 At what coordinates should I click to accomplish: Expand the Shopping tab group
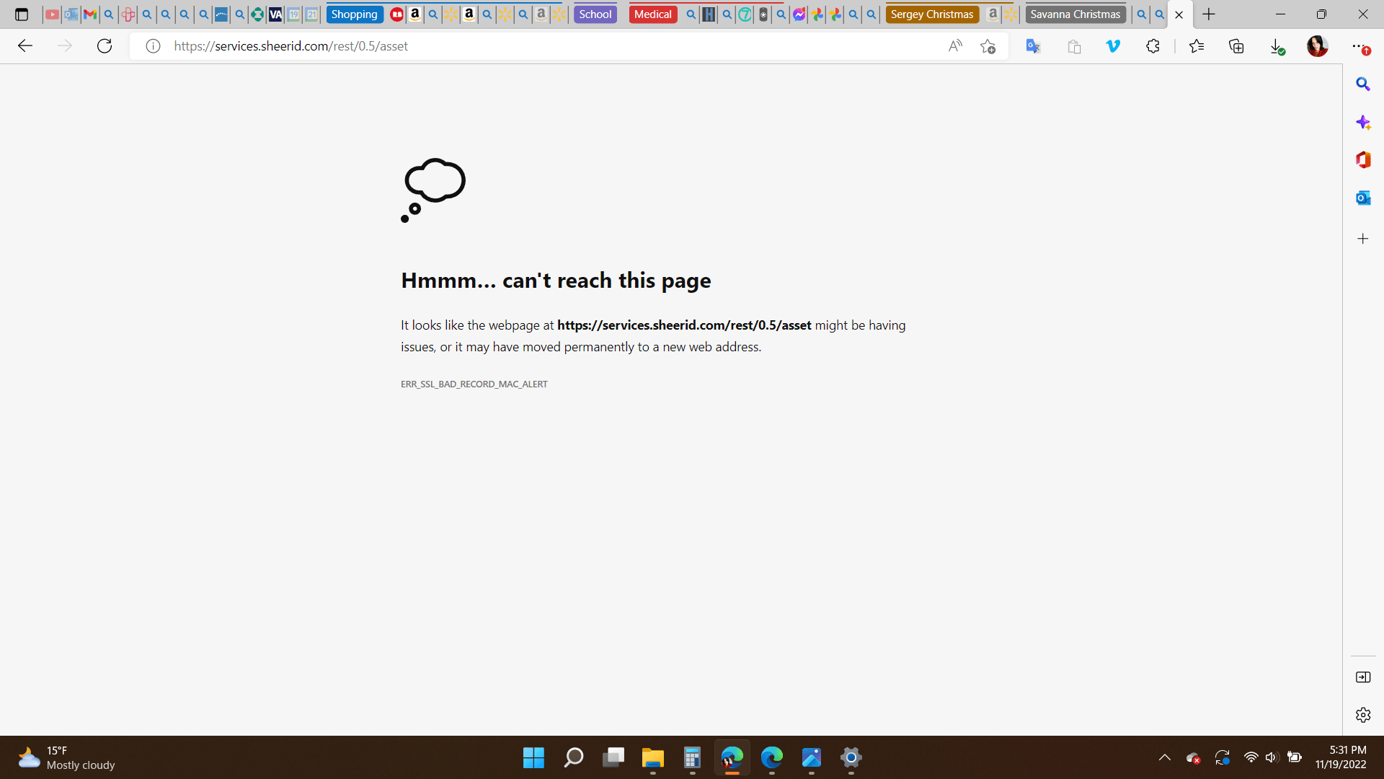[x=354, y=14]
